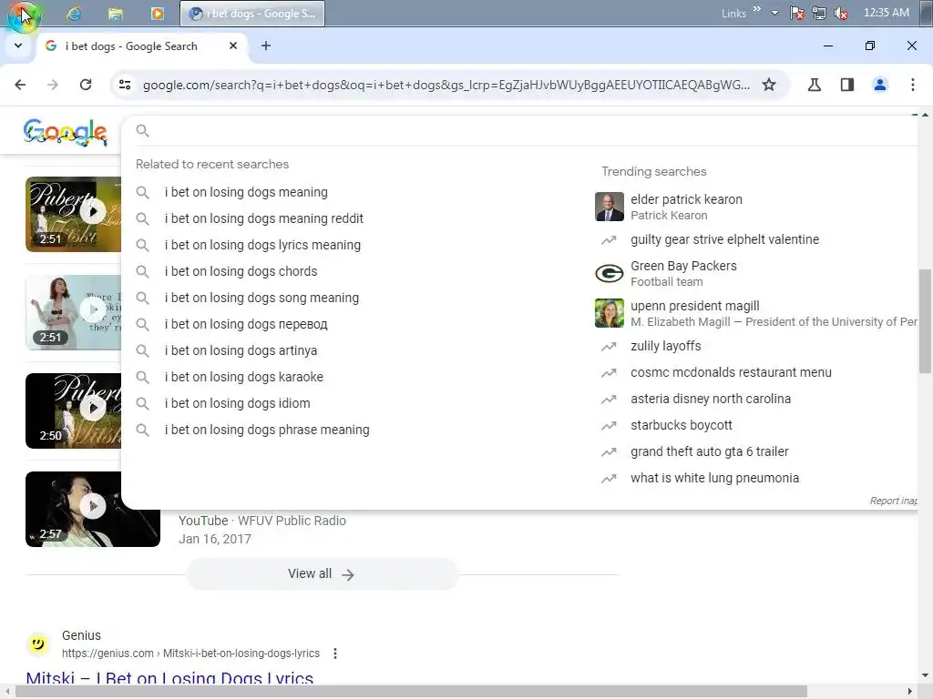Viewport: 933px width, 699px height.
Task: Close the 'i bet dogs' tab
Action: point(233,46)
